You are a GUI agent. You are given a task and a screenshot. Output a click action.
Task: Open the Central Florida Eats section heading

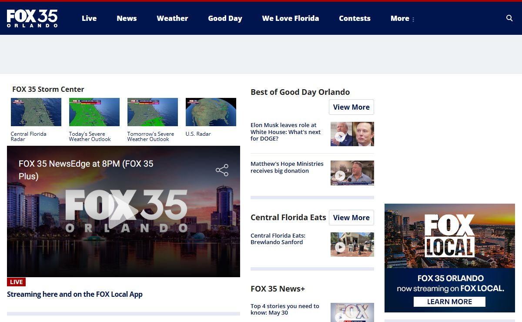pyautogui.click(x=288, y=218)
